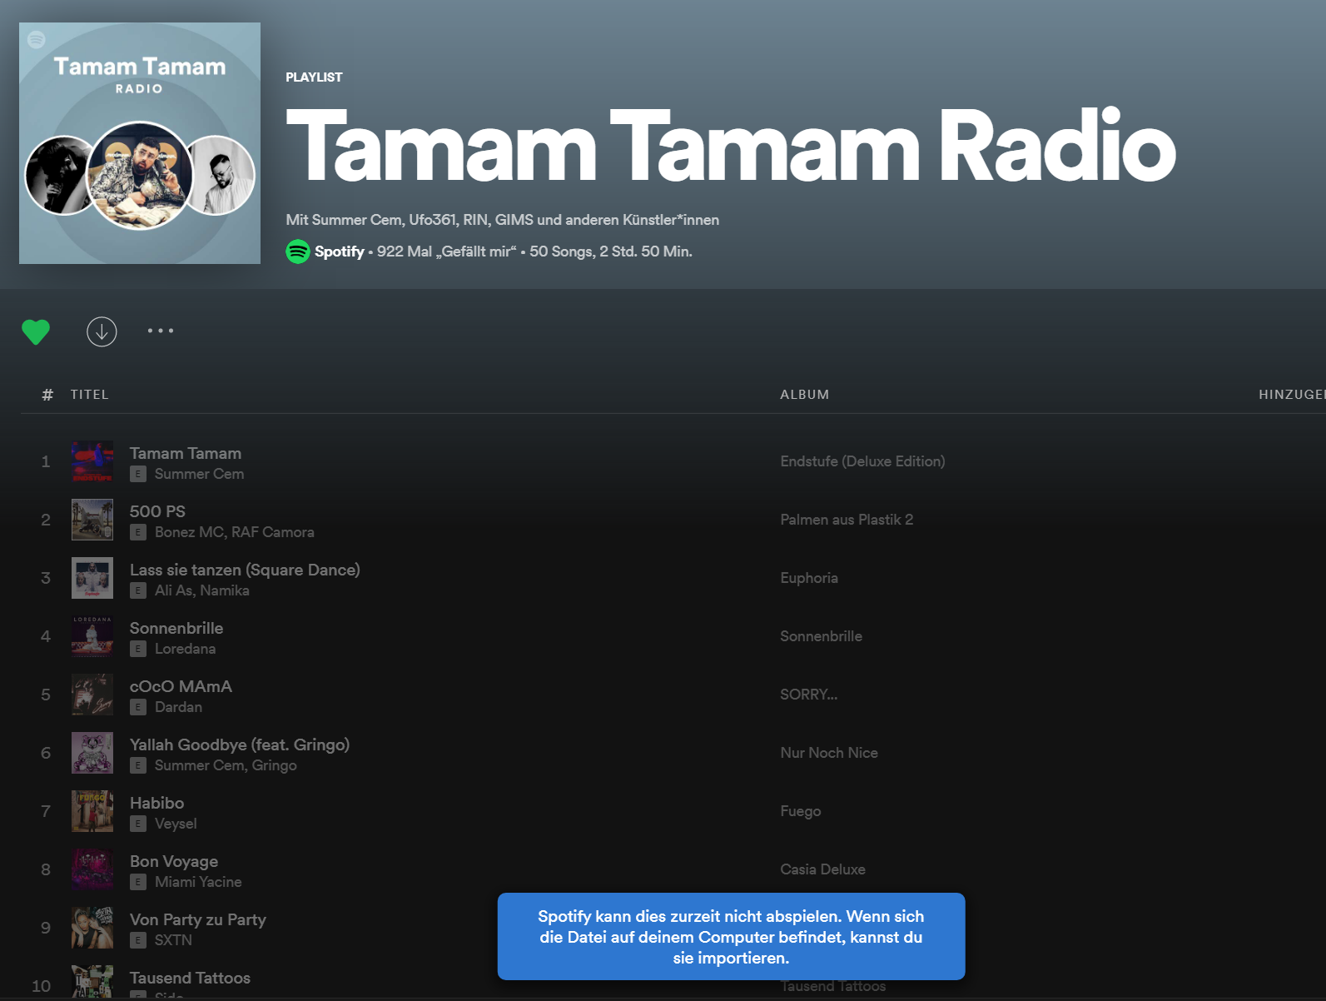This screenshot has width=1326, height=1001.
Task: Click track number 3 in the list
Action: pyautogui.click(x=46, y=578)
